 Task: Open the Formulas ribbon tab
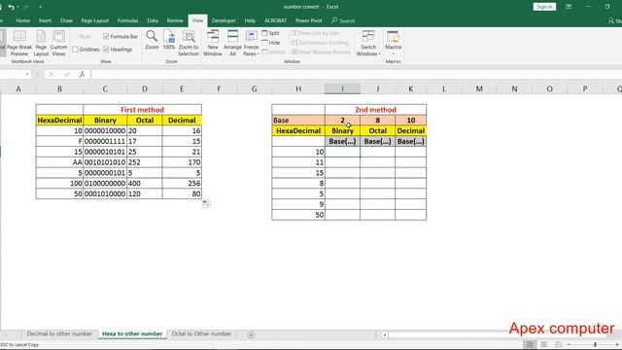point(127,20)
